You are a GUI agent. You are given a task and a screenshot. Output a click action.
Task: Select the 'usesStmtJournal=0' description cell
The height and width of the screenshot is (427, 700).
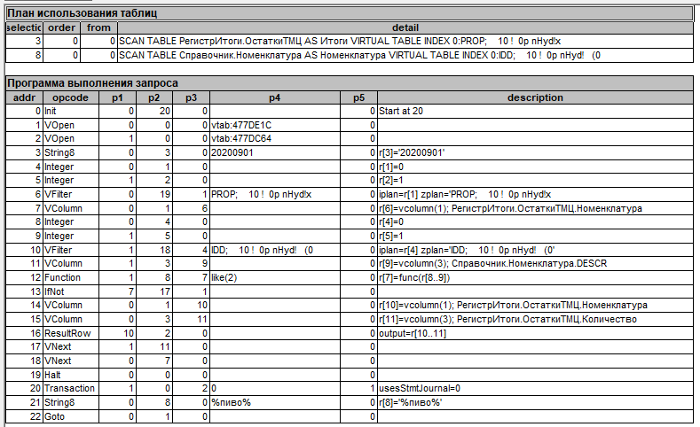tap(535, 388)
